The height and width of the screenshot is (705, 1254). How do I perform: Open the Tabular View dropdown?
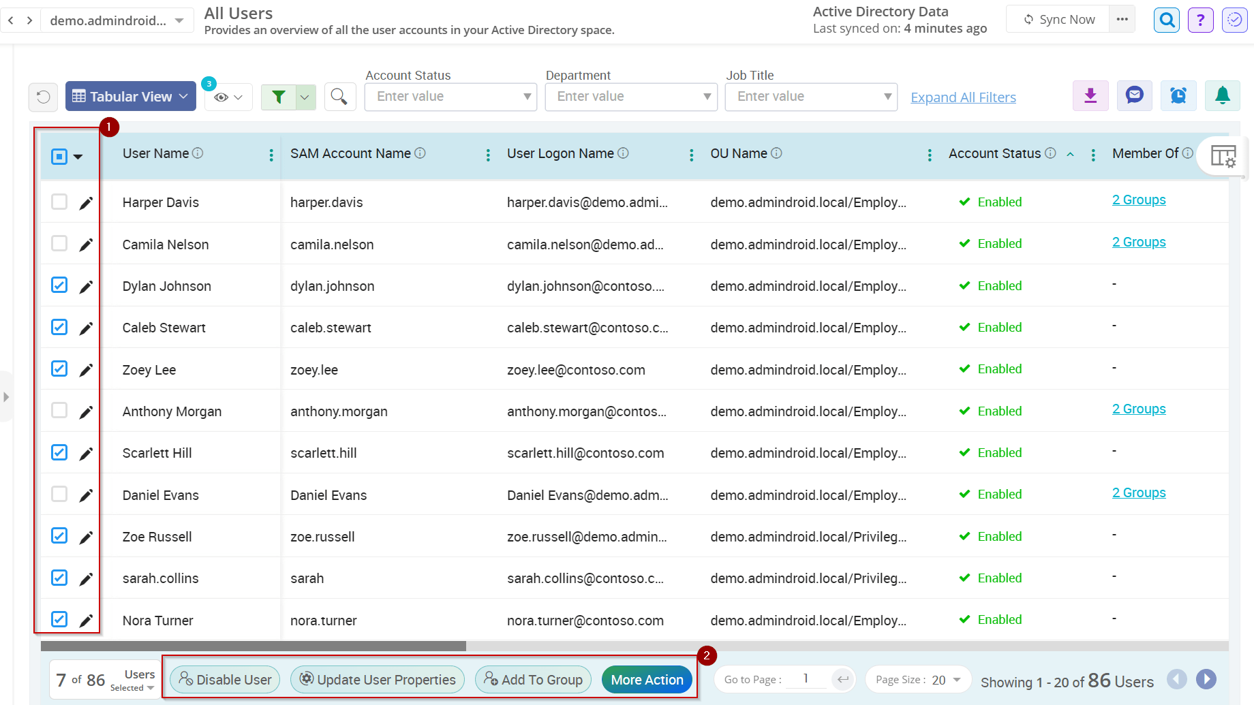pos(131,96)
